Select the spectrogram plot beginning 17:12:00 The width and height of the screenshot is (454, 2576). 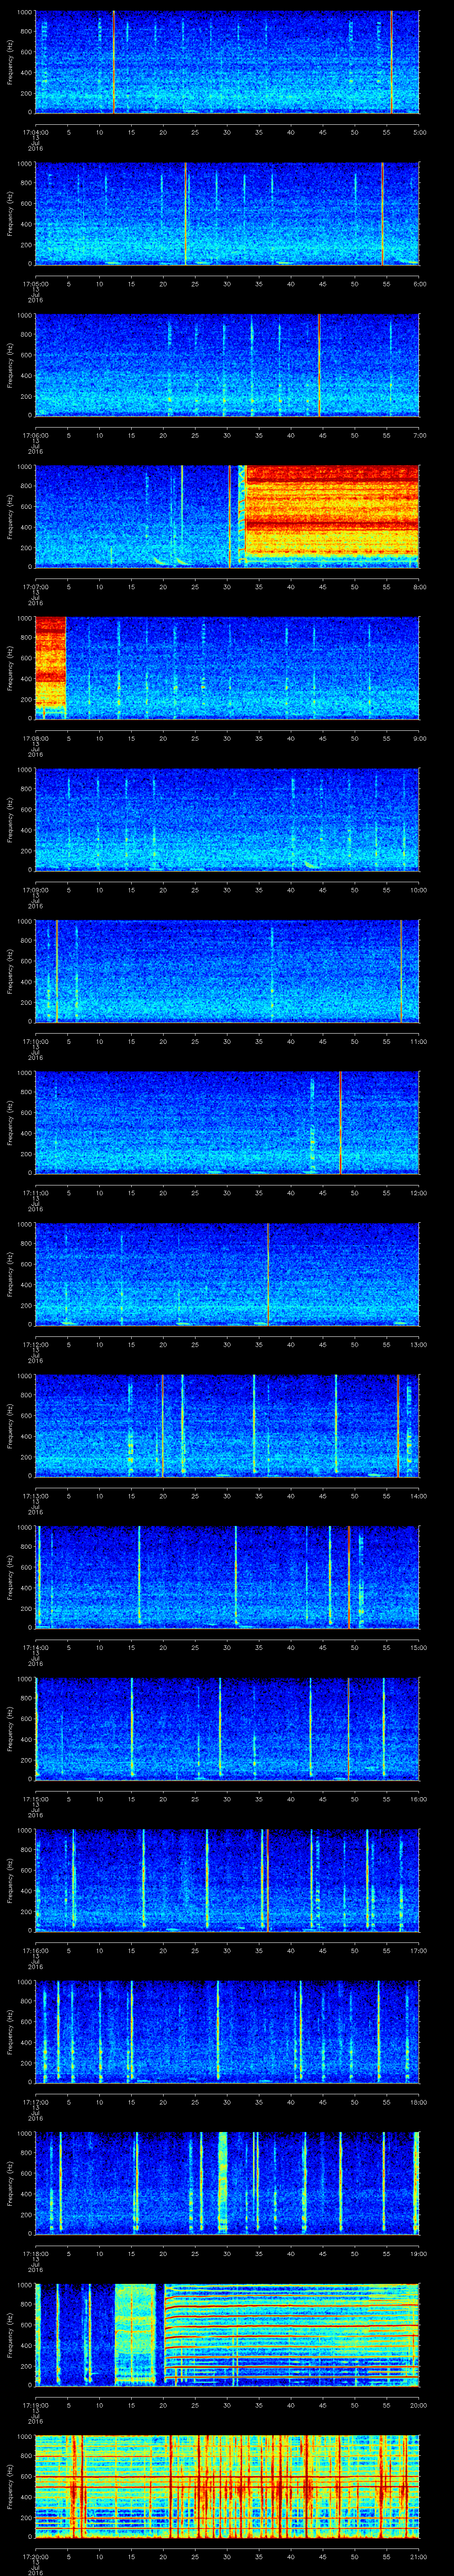[x=227, y=1274]
